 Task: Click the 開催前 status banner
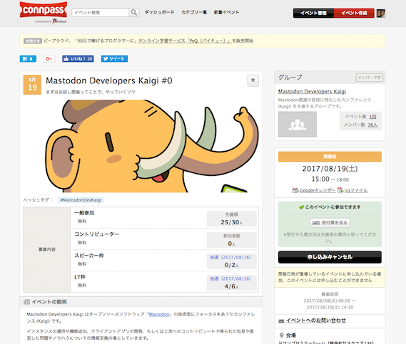(x=330, y=157)
